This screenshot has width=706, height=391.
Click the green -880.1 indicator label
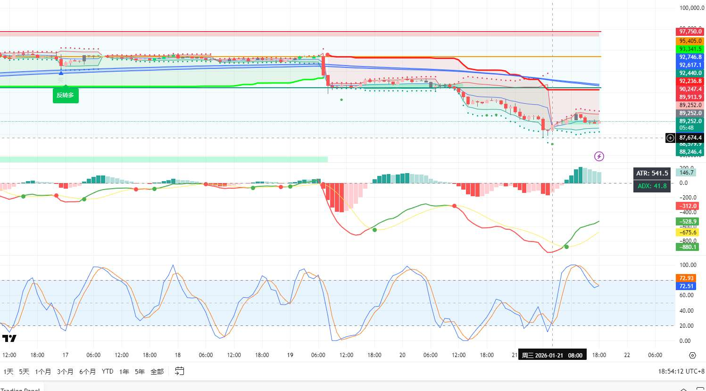pos(687,247)
